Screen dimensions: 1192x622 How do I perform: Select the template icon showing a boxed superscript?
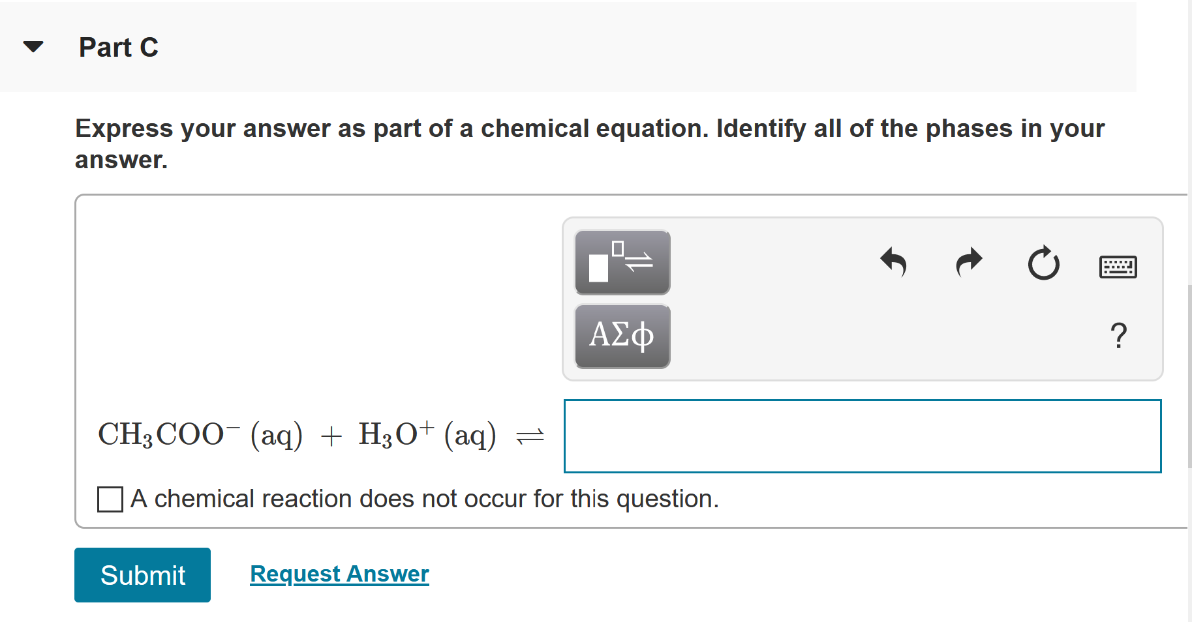point(621,262)
